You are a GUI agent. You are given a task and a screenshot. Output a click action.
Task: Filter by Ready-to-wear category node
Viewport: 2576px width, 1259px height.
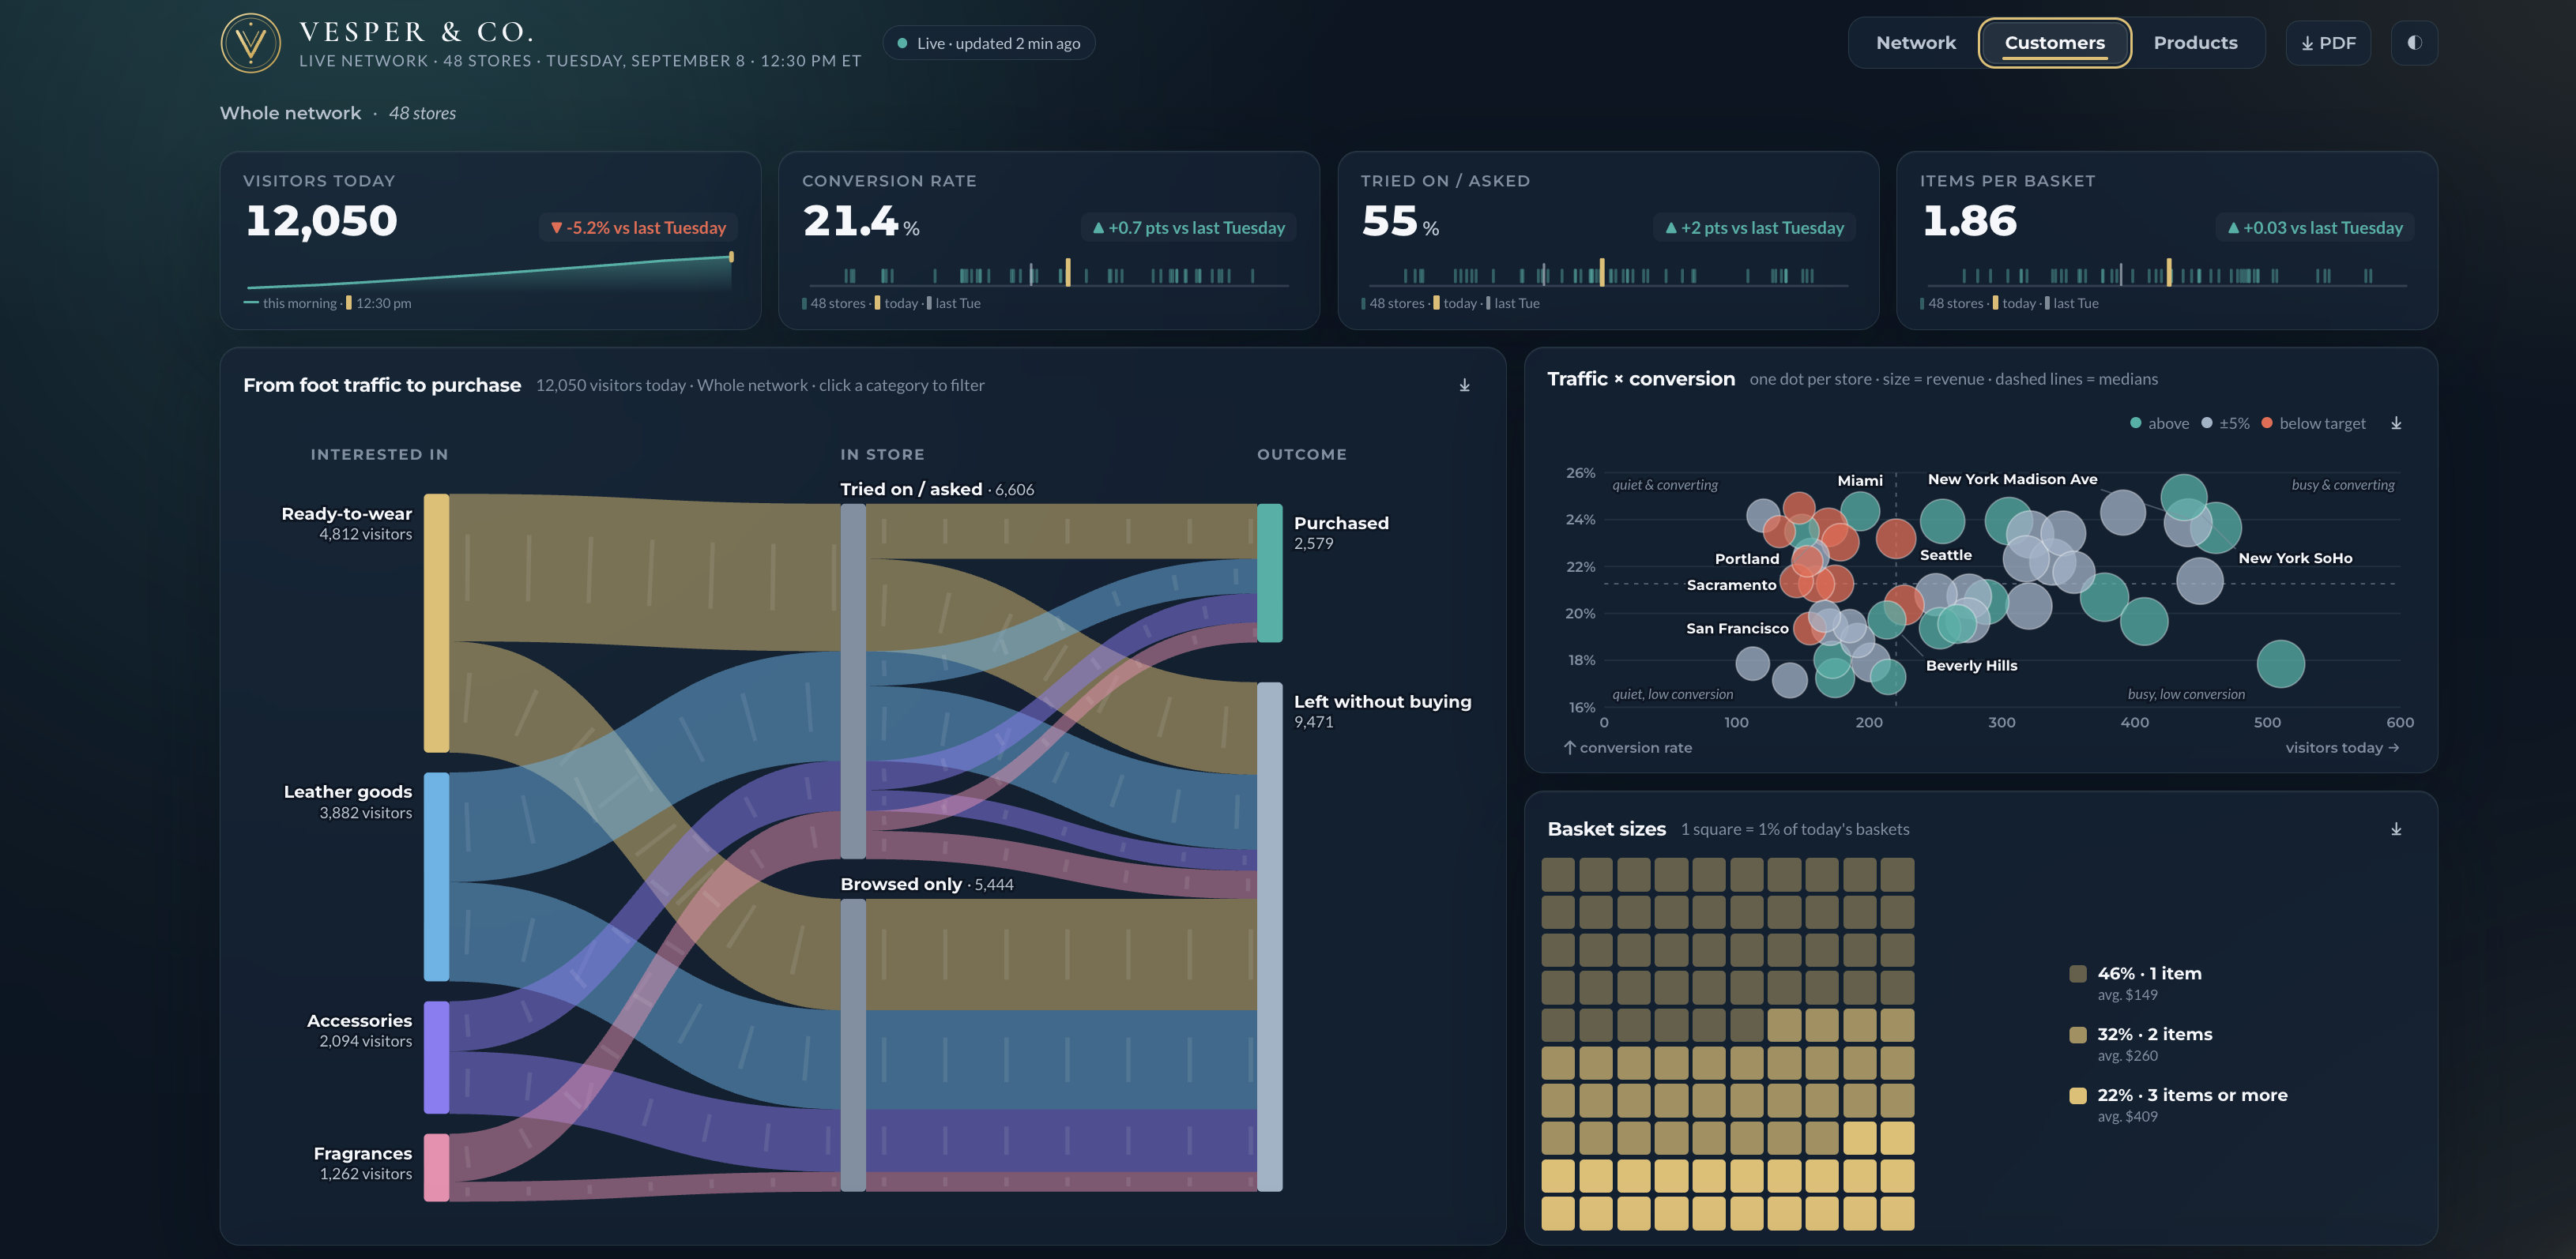pos(436,622)
